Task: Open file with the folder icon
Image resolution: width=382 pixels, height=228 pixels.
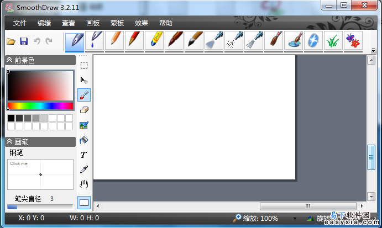Action: [11, 41]
